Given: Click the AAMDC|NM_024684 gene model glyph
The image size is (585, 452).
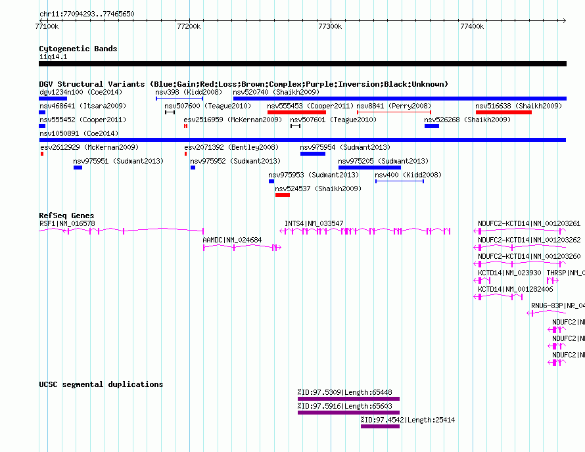Looking at the screenshot, I should tap(242, 247).
